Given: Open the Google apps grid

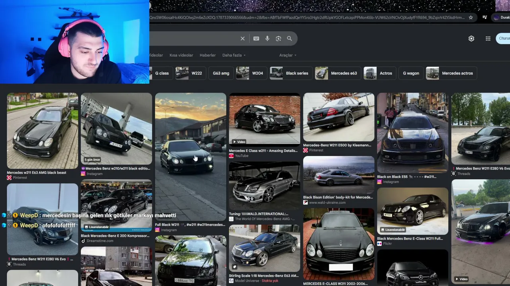Looking at the screenshot, I should tap(488, 39).
